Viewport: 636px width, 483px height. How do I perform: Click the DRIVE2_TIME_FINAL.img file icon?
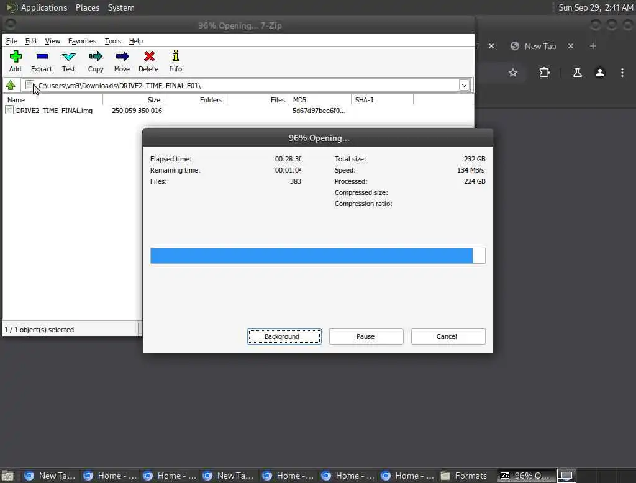pyautogui.click(x=9, y=111)
